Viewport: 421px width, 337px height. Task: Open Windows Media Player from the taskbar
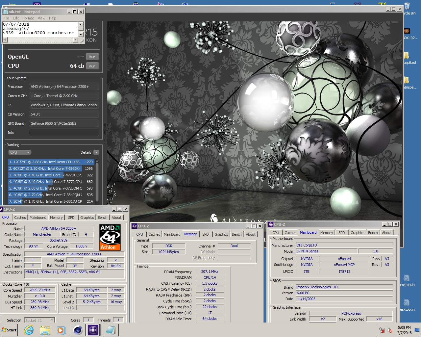[61, 330]
